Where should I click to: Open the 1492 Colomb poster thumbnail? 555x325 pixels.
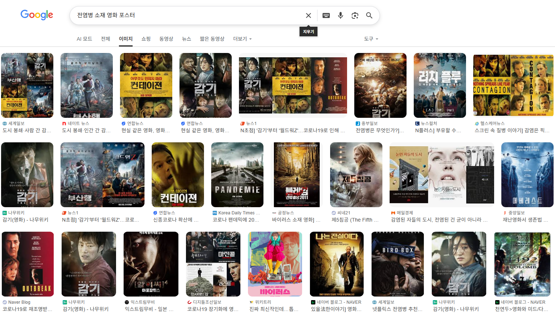coord(522,264)
